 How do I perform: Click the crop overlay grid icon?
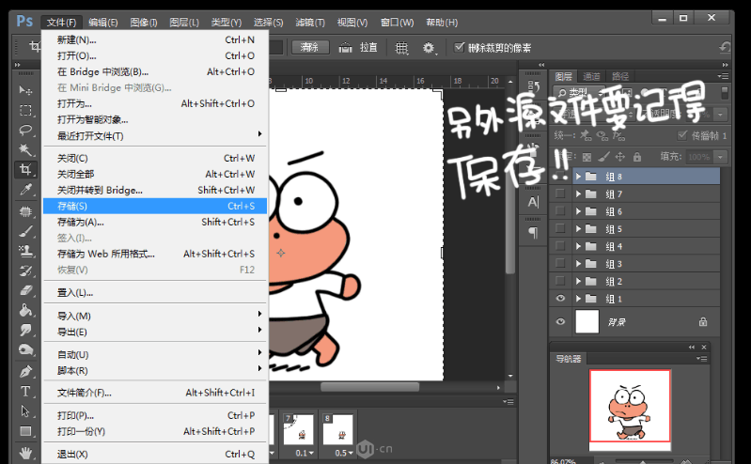[401, 47]
